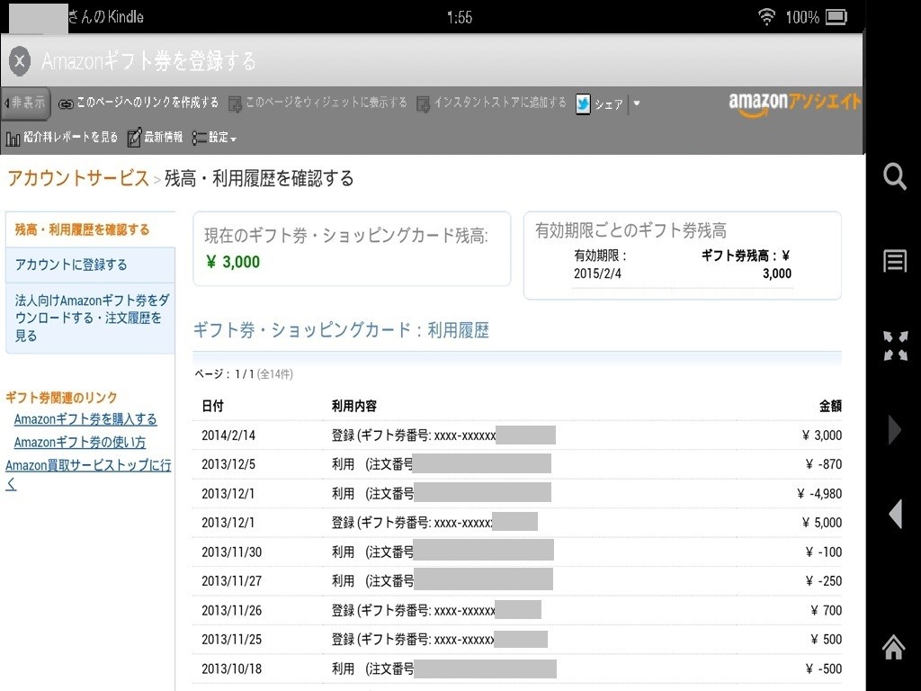Share the page via the Twitter icon
The image size is (921, 691).
tap(583, 103)
